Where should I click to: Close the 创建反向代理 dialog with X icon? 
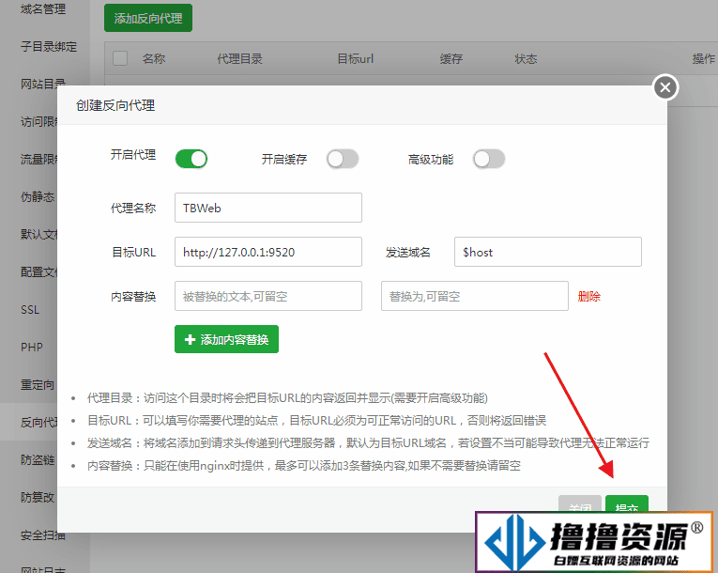[665, 87]
